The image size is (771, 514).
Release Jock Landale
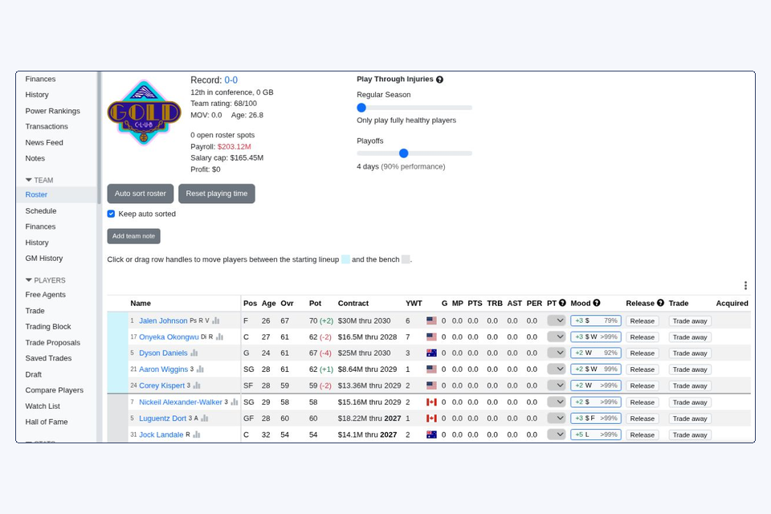tap(642, 434)
